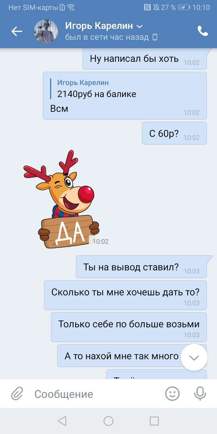The width and height of the screenshot is (217, 434).
Task: Tap Android recent apps square
Action: click(x=154, y=421)
